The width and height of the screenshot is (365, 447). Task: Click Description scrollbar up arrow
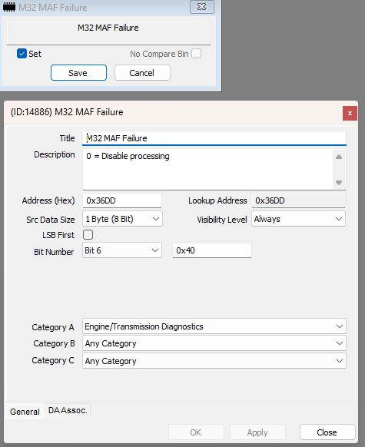pos(339,157)
